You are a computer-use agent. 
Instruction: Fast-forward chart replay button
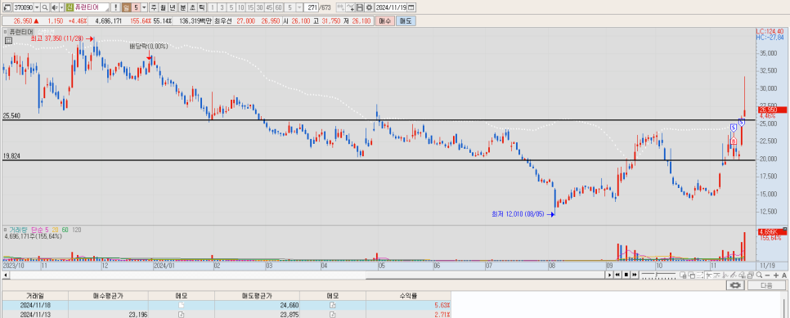(x=635, y=275)
